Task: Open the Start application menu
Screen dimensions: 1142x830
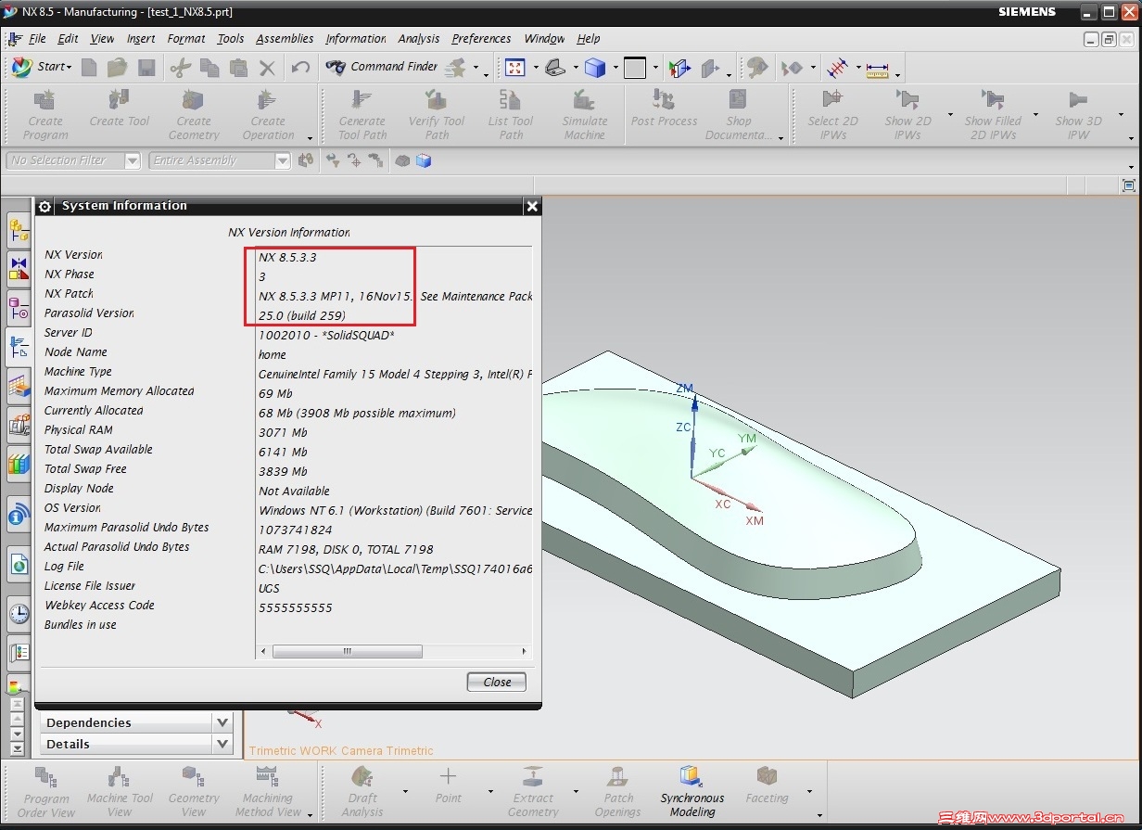Action: [x=42, y=67]
